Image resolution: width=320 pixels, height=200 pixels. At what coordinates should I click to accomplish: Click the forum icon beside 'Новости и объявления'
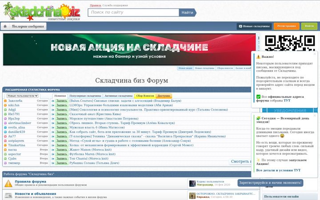tap(8, 196)
